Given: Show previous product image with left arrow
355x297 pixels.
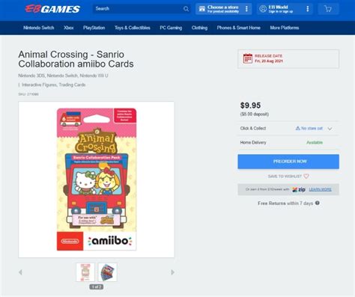Looking at the screenshot, I should coord(20,272).
